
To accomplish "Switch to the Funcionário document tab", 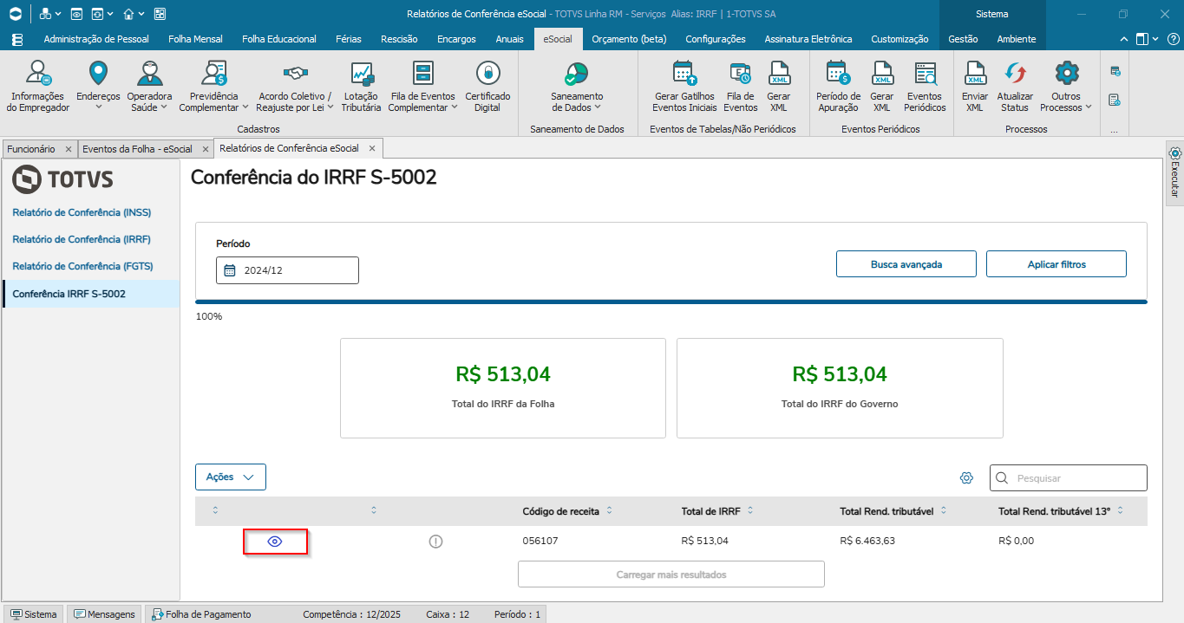I will click(31, 149).
